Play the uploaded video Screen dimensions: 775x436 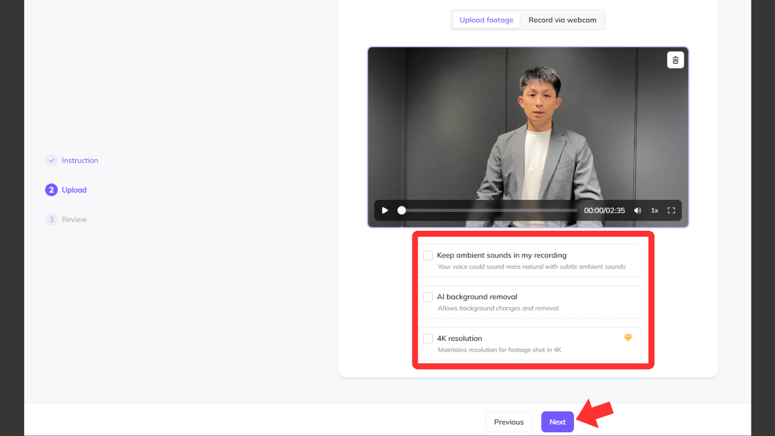point(385,211)
